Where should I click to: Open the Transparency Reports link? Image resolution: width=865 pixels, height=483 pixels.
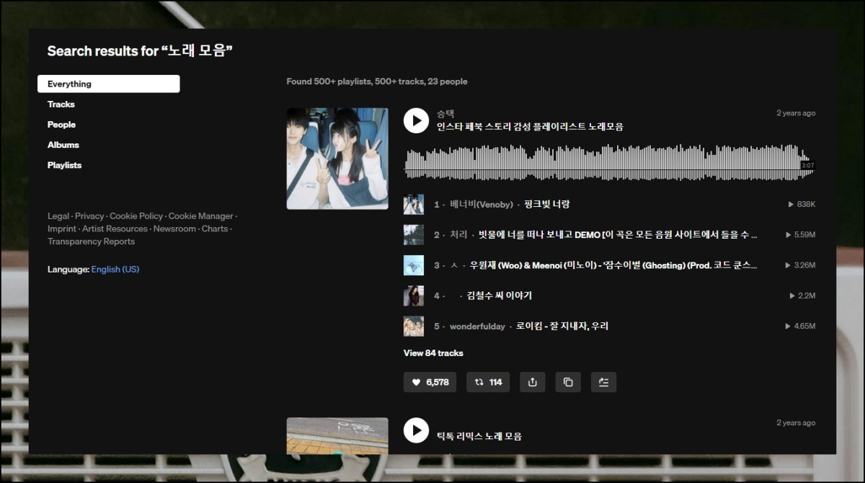coord(91,242)
